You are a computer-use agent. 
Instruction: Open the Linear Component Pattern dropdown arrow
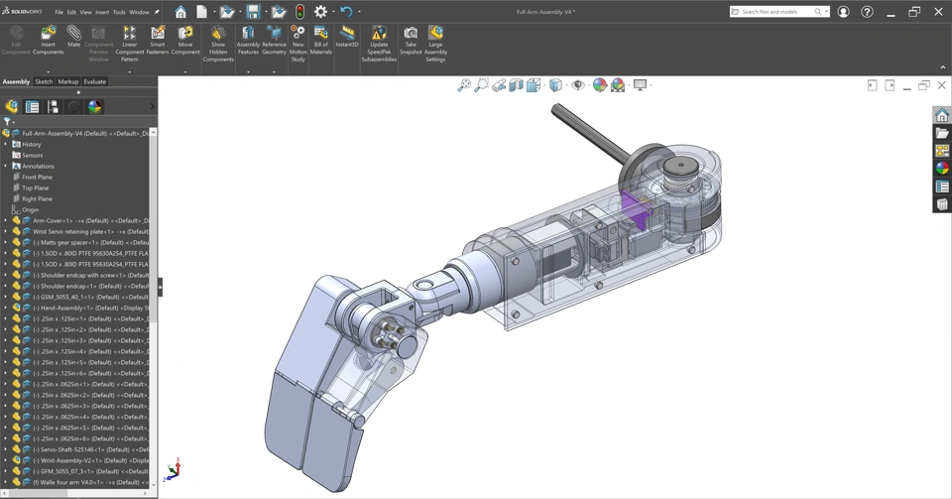129,71
